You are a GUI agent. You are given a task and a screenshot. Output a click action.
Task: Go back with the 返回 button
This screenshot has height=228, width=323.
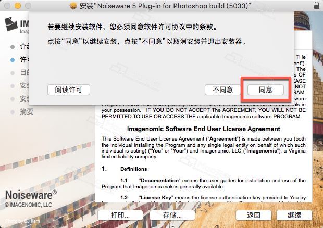tap(254, 215)
